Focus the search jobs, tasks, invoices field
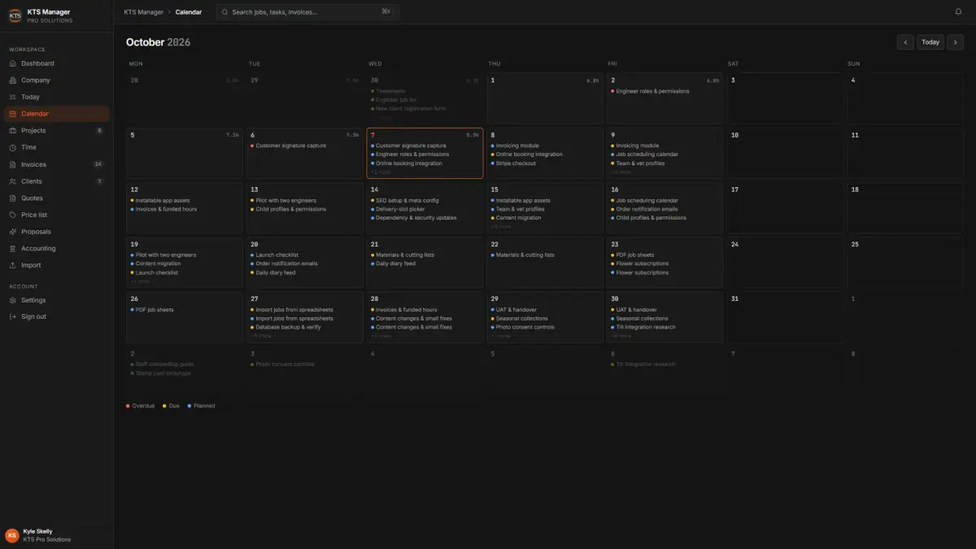The width and height of the screenshot is (976, 549). (x=307, y=12)
